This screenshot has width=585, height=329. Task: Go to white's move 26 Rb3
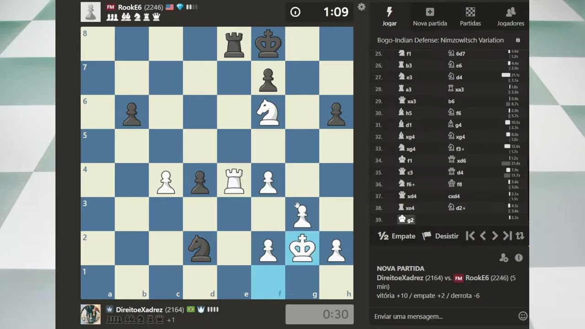click(x=405, y=65)
